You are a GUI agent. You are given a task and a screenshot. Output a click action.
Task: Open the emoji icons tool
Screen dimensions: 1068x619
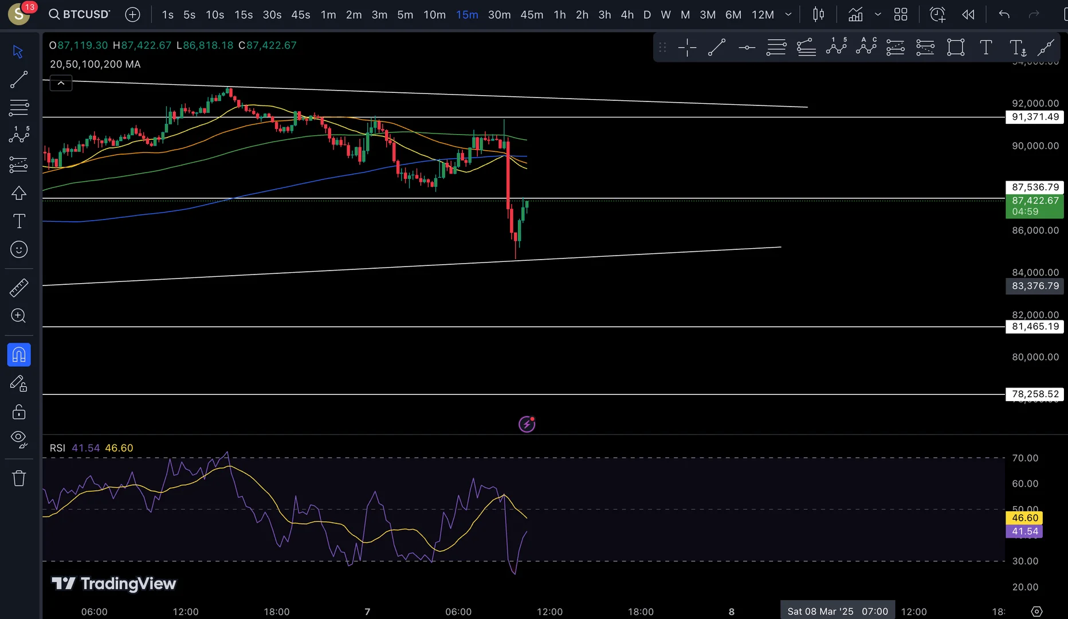coord(19,249)
